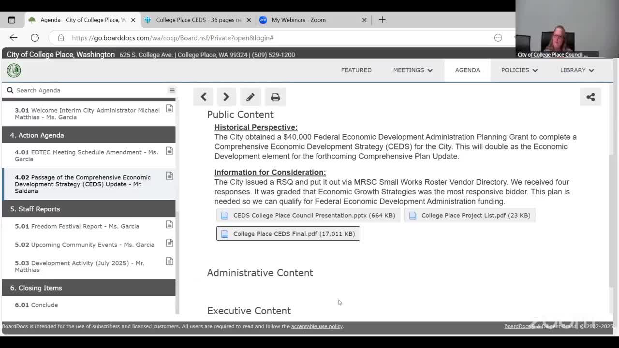Switch to the Featured tab
Viewport: 619px width, 348px height.
pyautogui.click(x=356, y=70)
